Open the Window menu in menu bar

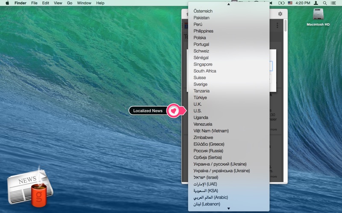tap(84, 3)
